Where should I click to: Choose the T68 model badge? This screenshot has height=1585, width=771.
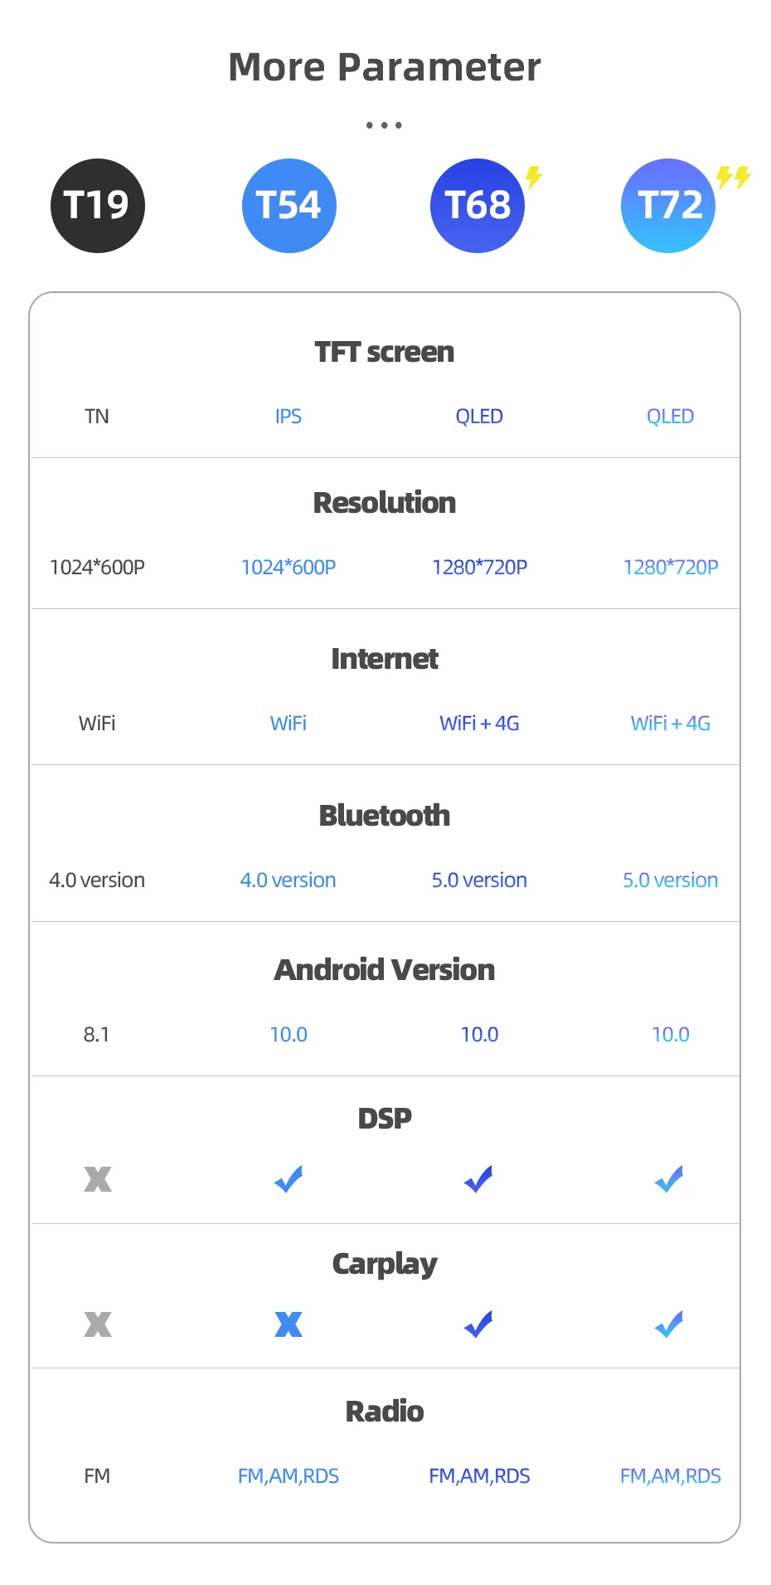[x=478, y=206]
